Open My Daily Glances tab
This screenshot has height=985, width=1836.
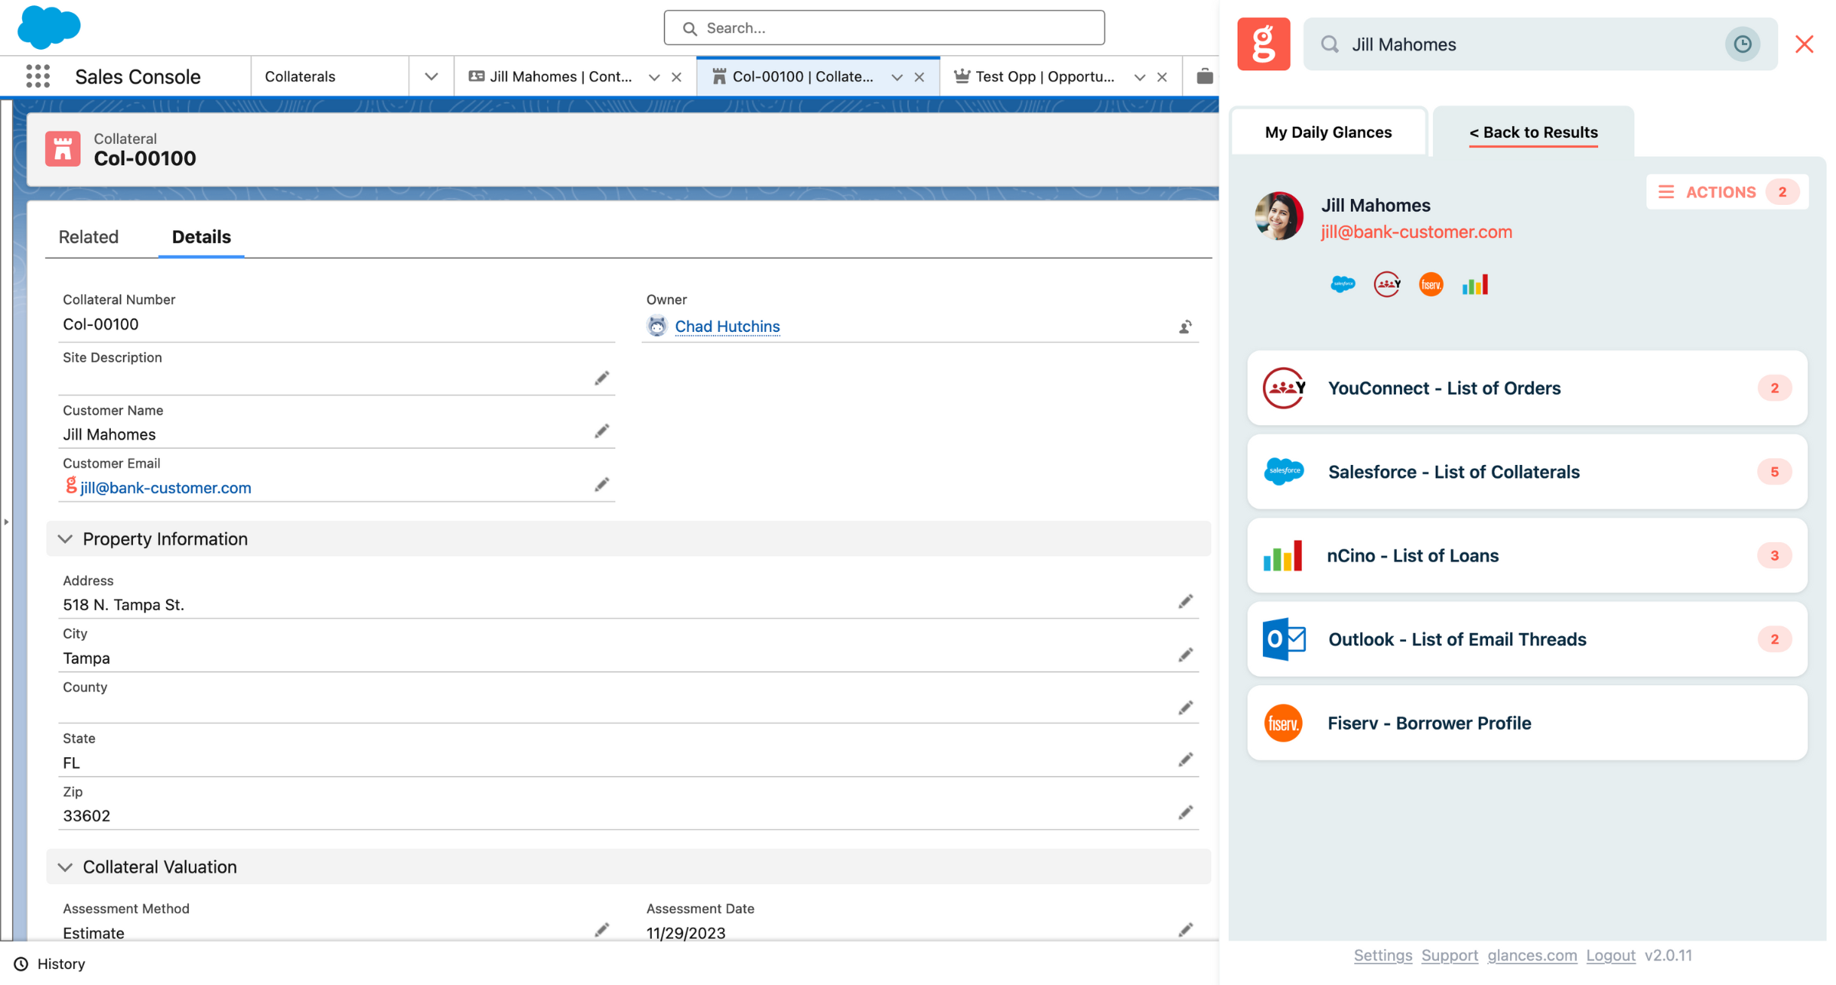click(1328, 132)
